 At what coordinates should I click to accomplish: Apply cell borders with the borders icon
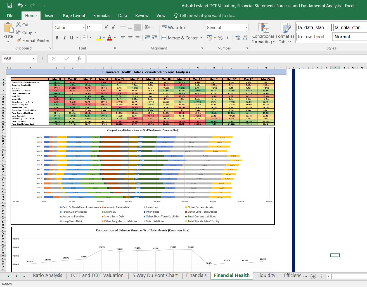point(85,38)
